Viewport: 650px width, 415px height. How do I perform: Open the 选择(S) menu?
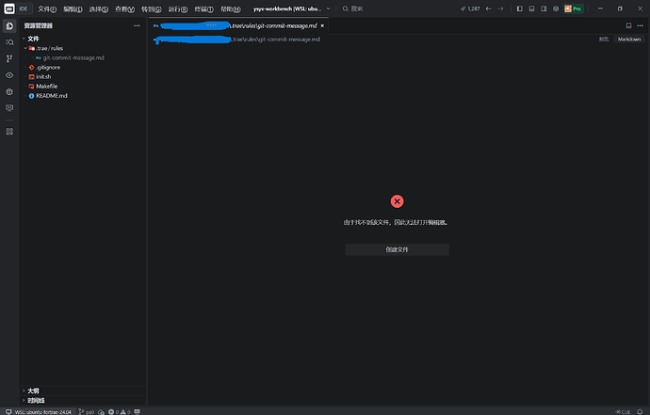coord(98,8)
